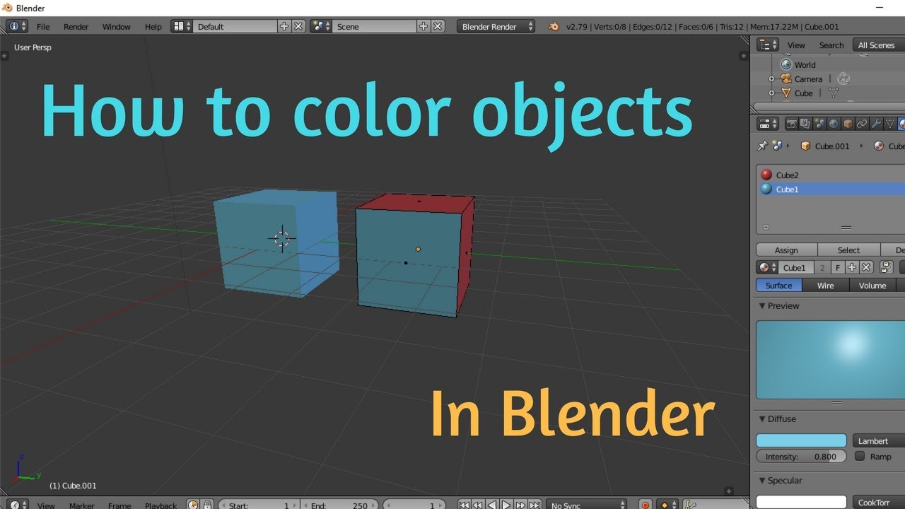The image size is (905, 509).
Task: Open the keyframe type diamond dropdown
Action: click(x=667, y=505)
